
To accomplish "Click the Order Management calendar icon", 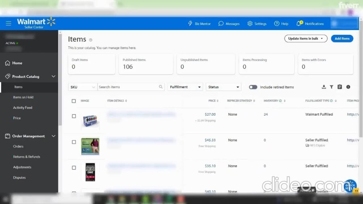I will point(7,136).
